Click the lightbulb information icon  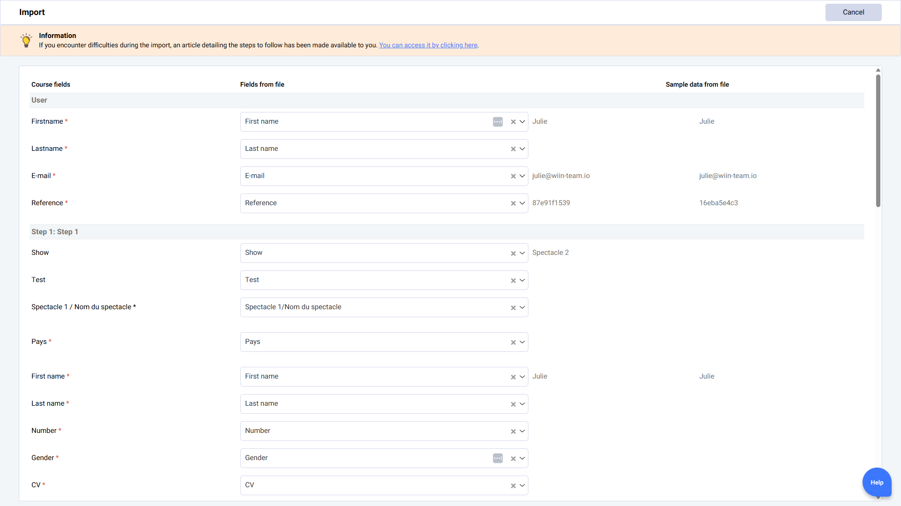26,40
